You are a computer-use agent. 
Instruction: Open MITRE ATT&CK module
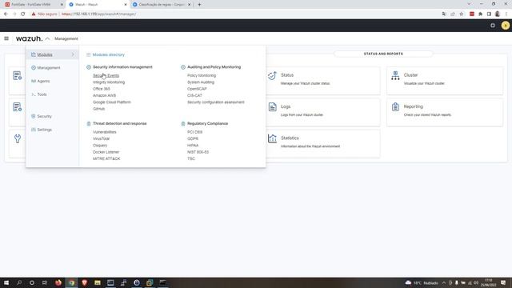point(106,158)
